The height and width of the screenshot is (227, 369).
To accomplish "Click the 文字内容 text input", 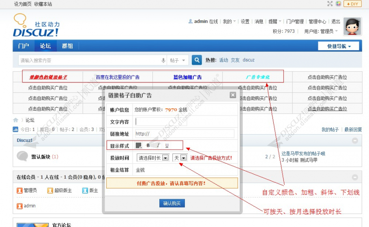I will click(161, 122).
